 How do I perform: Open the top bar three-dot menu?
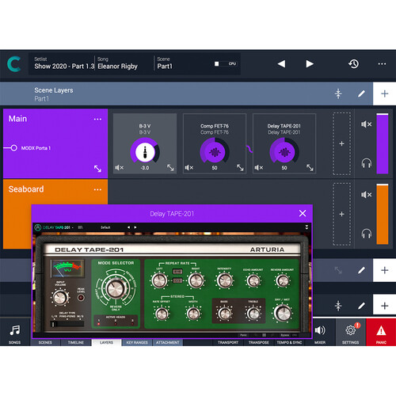tap(382, 64)
